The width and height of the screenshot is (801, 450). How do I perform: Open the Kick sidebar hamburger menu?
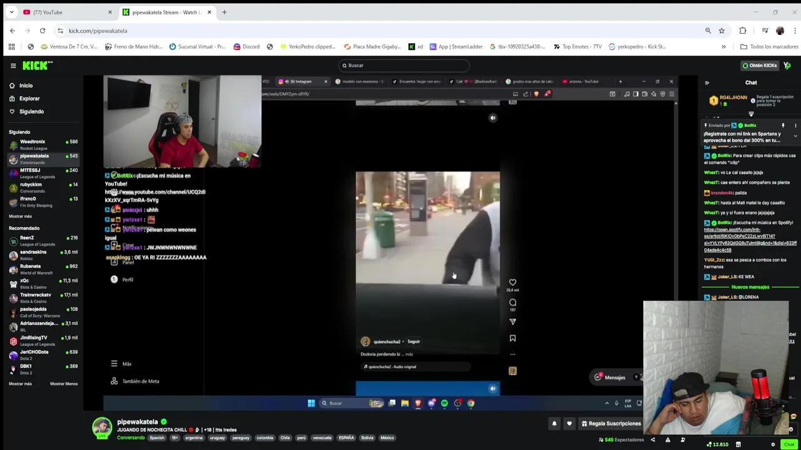click(13, 66)
